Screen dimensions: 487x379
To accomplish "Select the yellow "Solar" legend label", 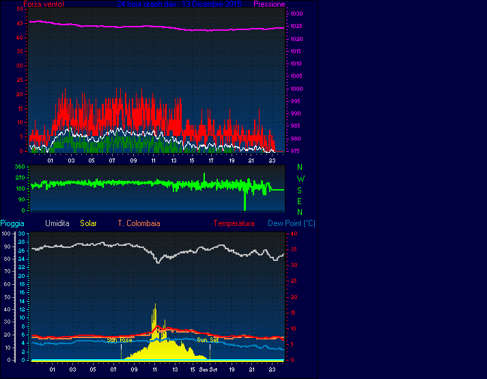I will click(x=88, y=223).
